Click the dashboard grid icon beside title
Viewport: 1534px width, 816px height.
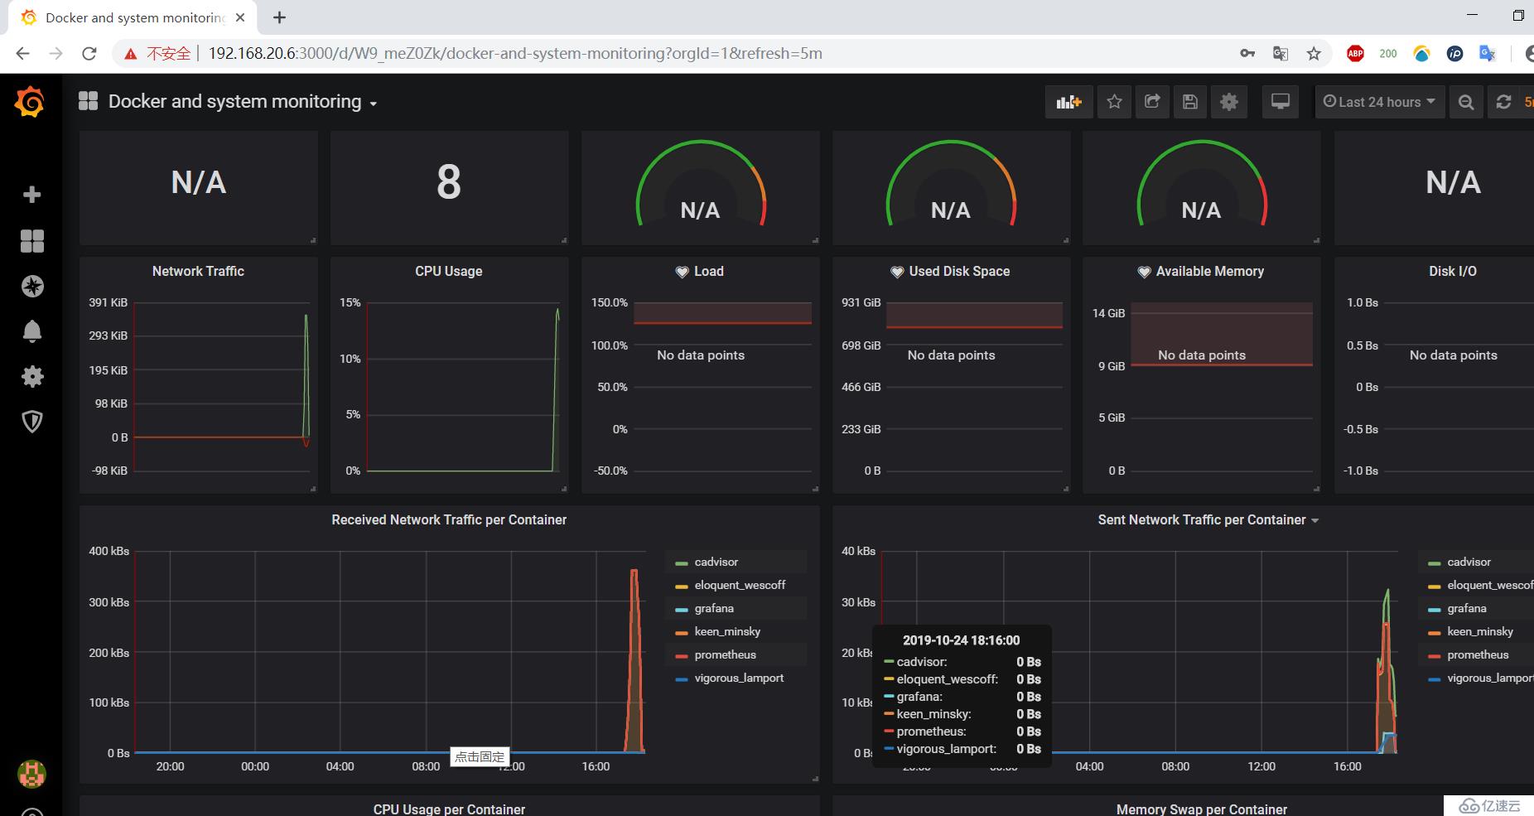tap(88, 101)
